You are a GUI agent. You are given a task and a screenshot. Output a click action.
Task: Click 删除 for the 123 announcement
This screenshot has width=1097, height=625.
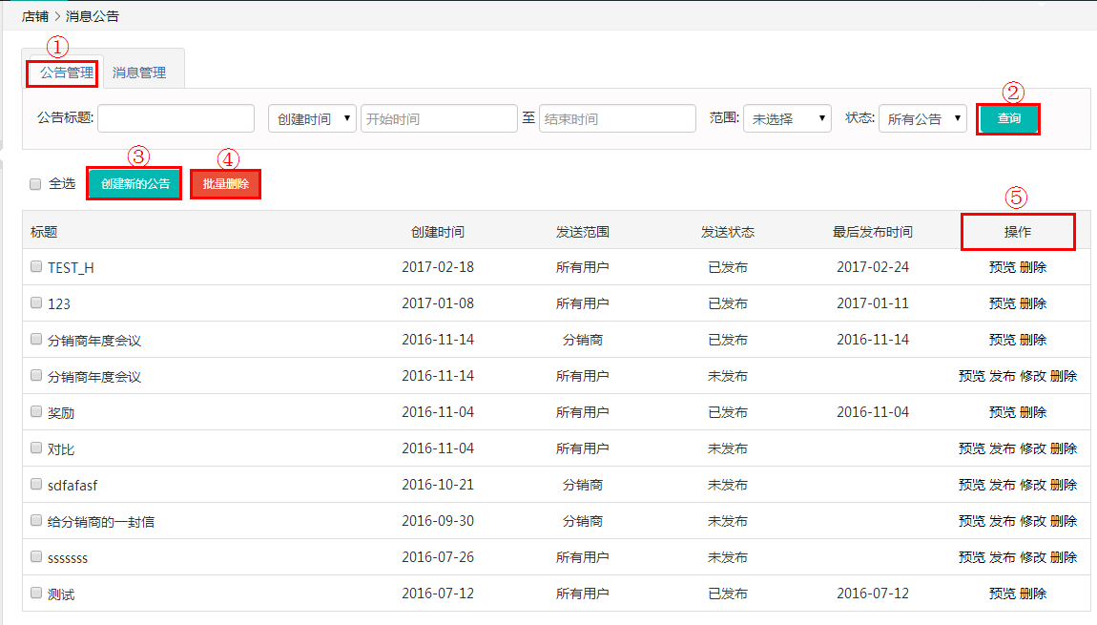tap(1033, 303)
